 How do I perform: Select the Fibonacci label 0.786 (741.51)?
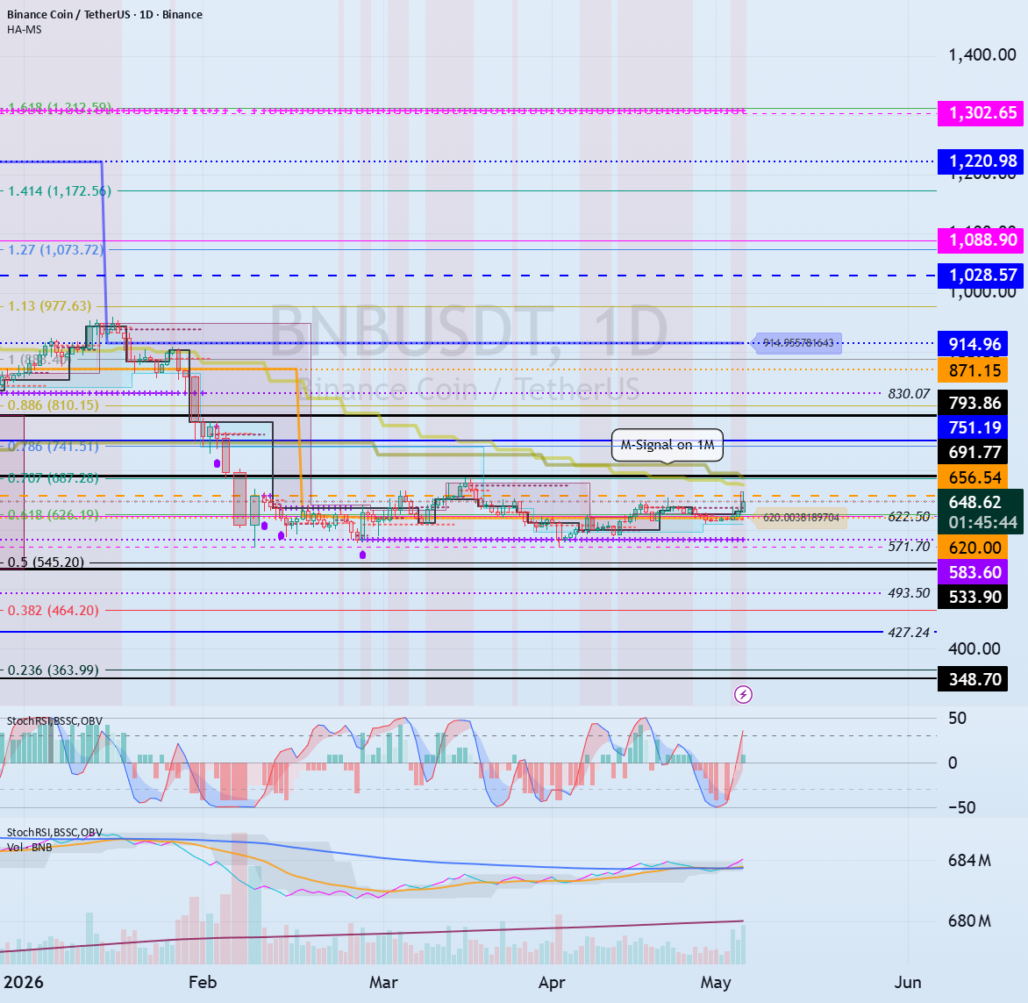54,446
